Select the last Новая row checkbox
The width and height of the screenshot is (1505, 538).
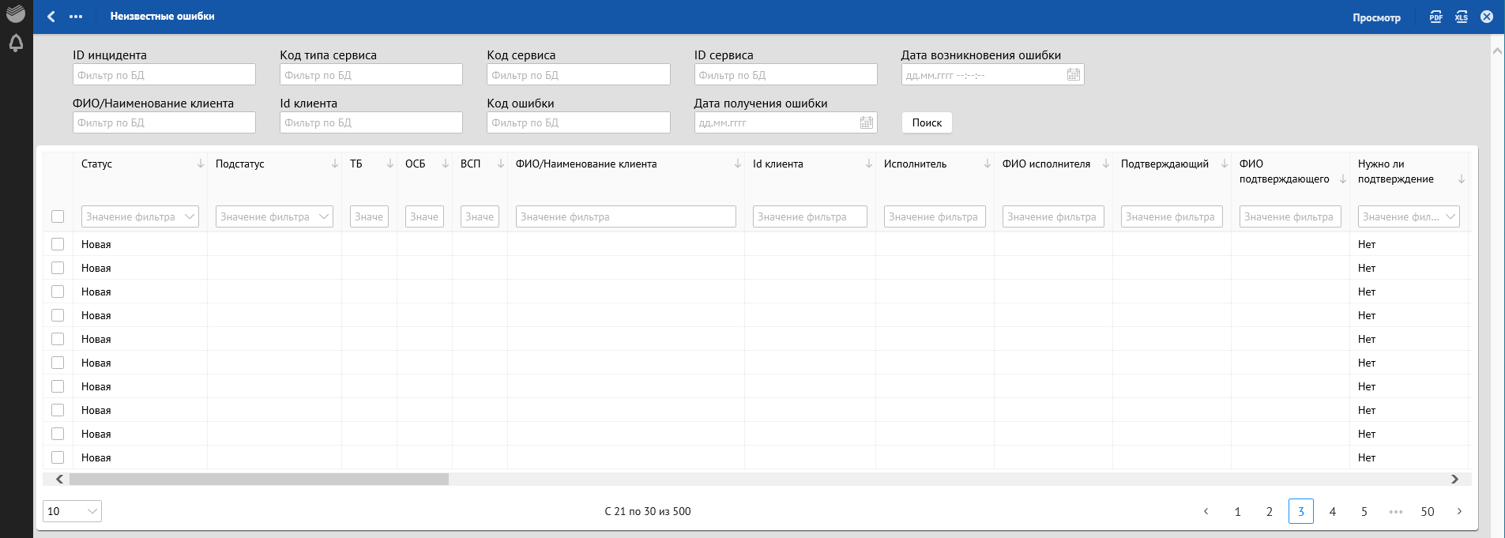(x=58, y=457)
